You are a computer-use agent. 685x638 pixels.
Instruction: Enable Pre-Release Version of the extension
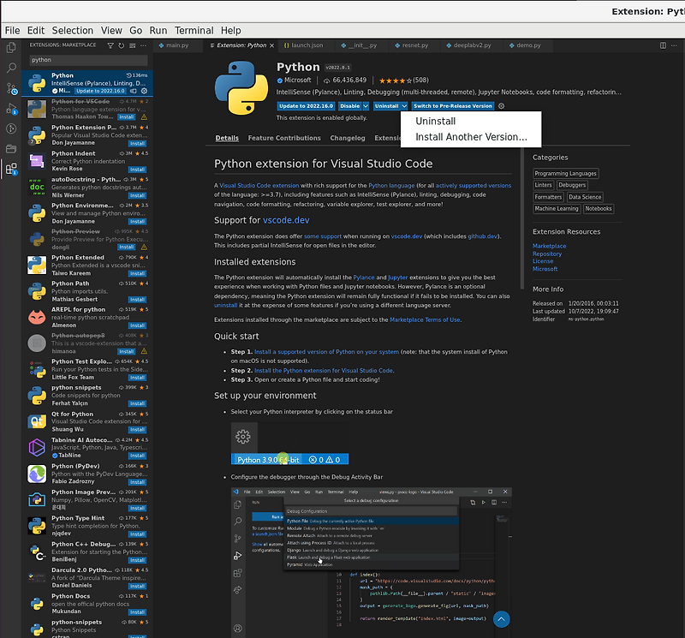454,106
